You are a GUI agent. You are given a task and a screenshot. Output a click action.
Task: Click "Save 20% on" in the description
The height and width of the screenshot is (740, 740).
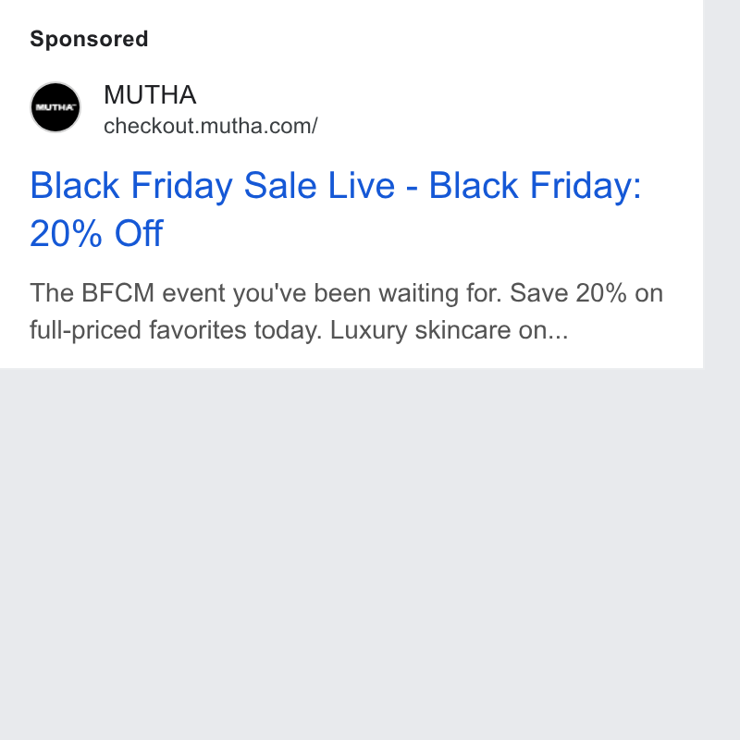(586, 292)
